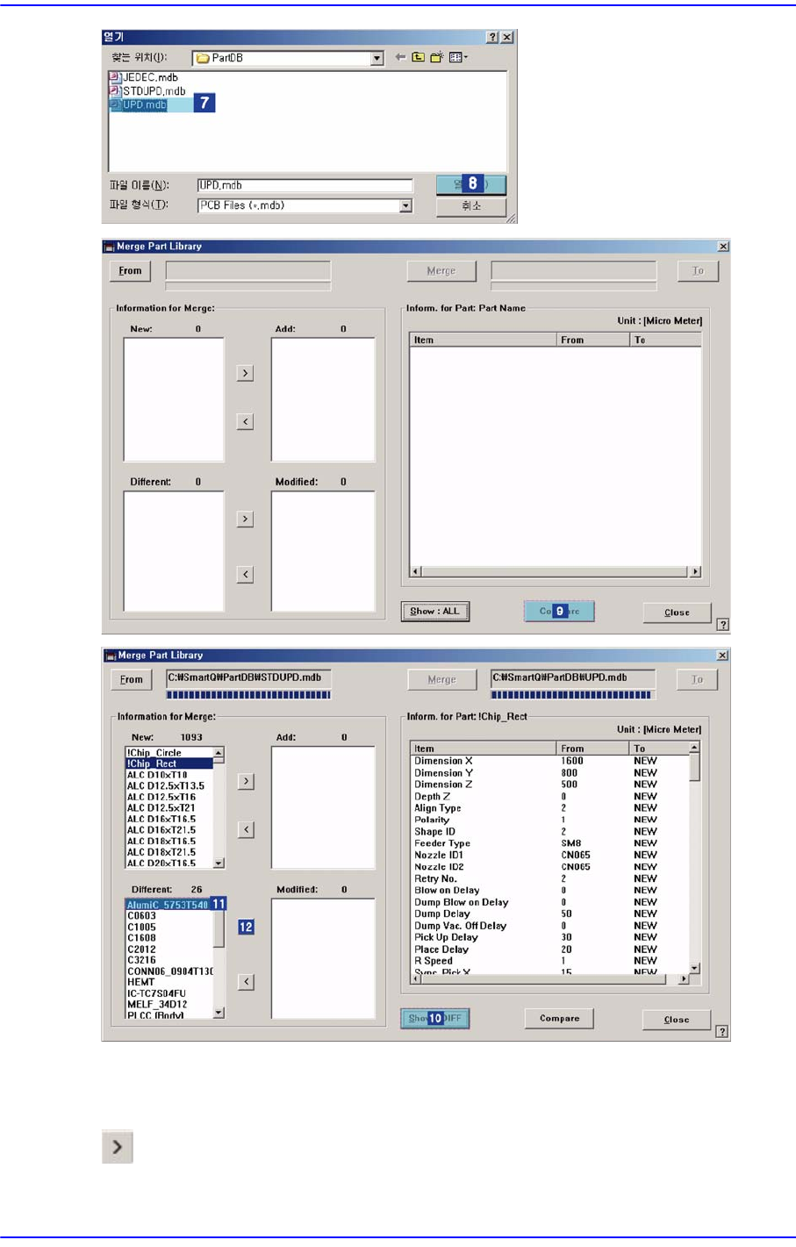This screenshot has height=1247, width=796.
Task: Click Merge button beside the UPD.mdb path
Action: pyautogui.click(x=441, y=679)
